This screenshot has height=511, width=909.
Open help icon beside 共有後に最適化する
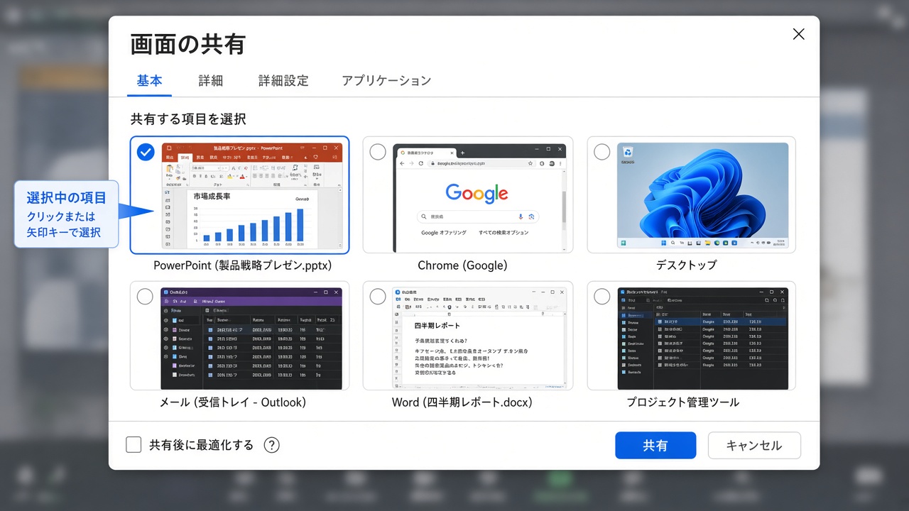coord(272,445)
